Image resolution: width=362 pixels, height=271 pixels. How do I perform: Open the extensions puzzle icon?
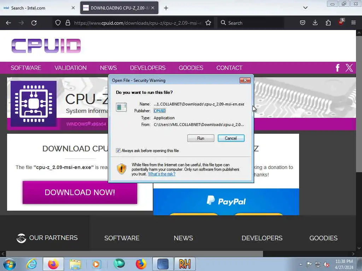[328, 23]
